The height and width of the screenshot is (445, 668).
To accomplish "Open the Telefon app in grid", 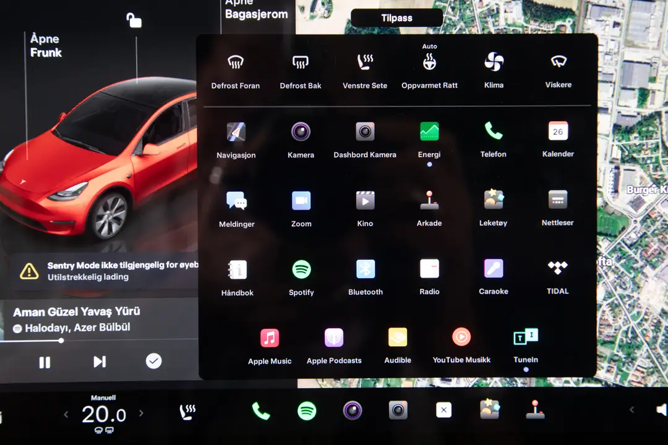I will pyautogui.click(x=494, y=140).
